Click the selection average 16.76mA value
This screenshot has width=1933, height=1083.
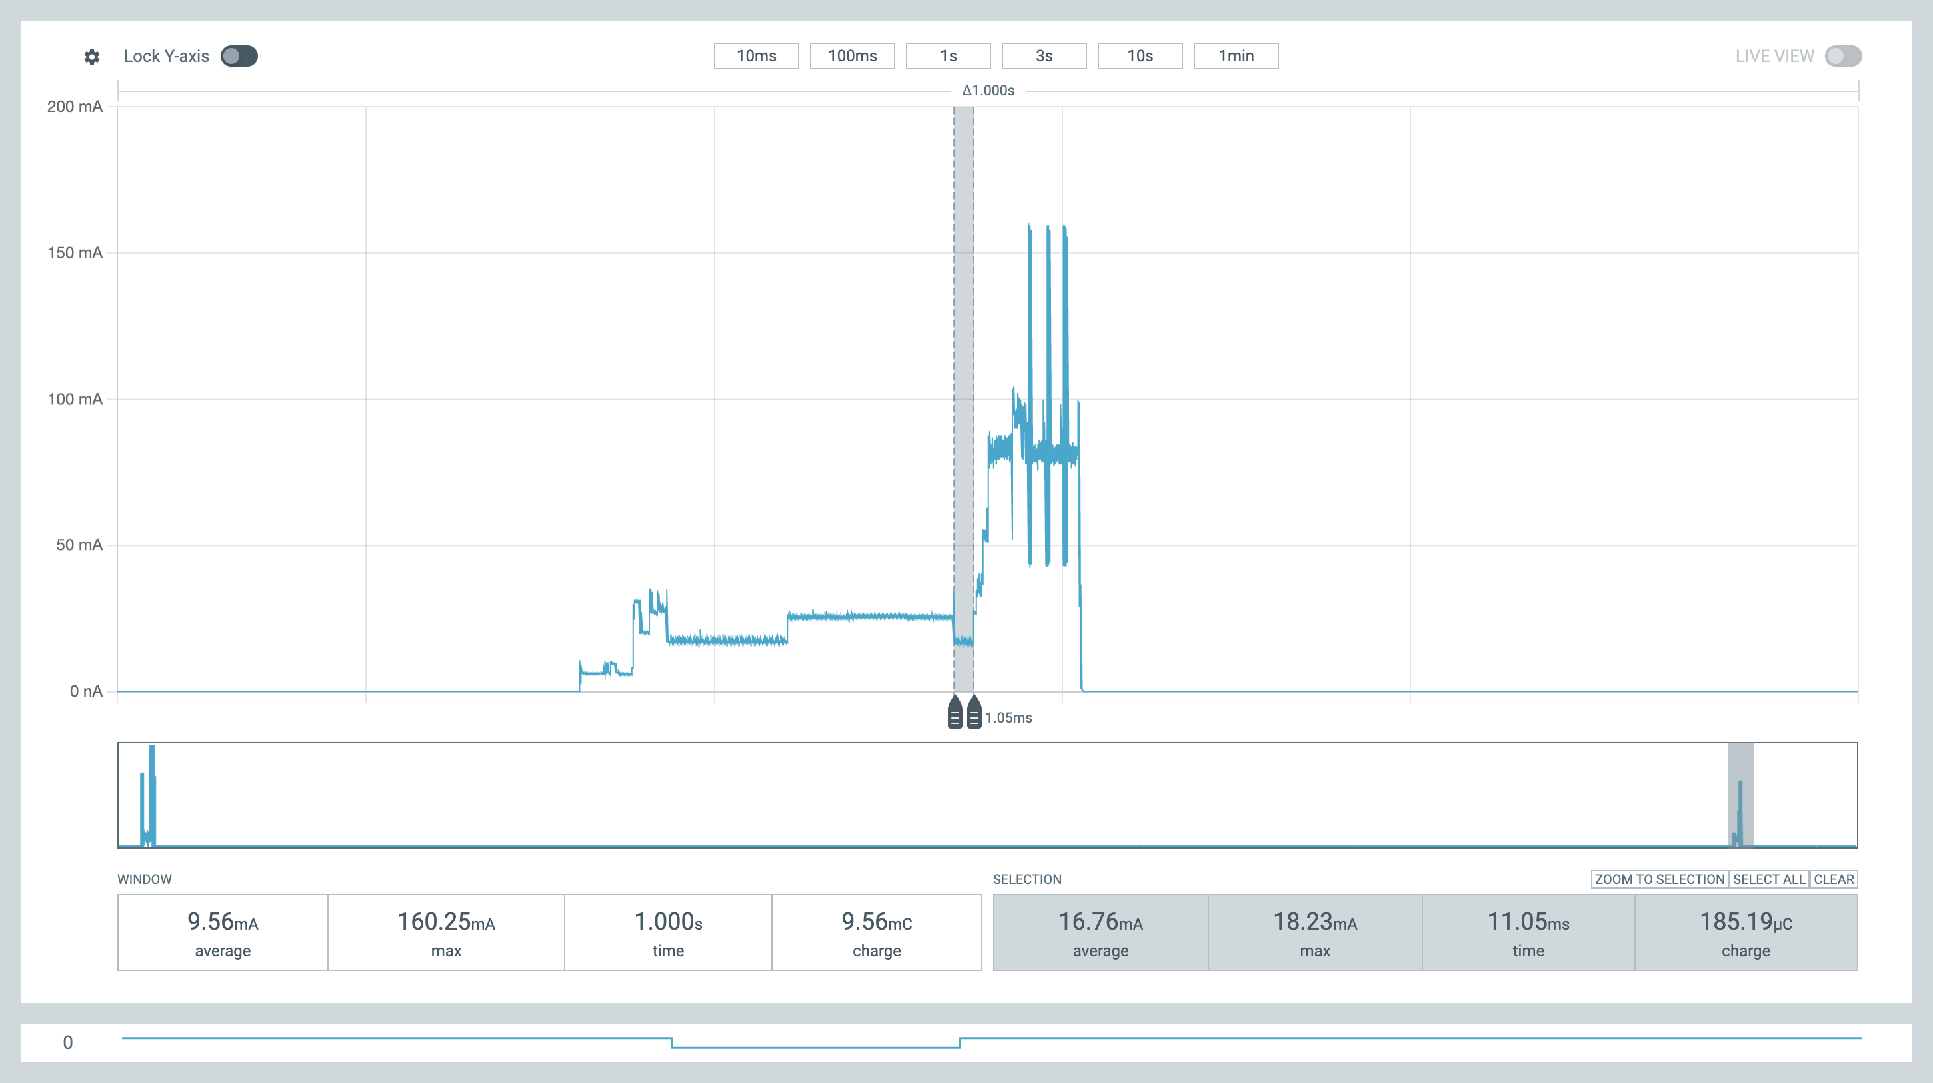point(1101,922)
